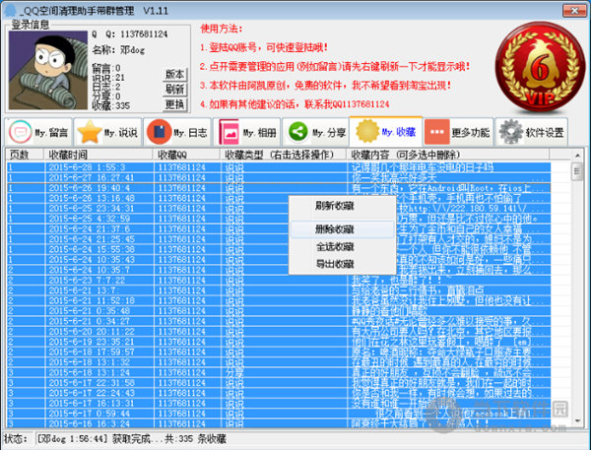Viewport: 591px width, 450px height.
Task: Click the 更换 button
Action: point(175,104)
